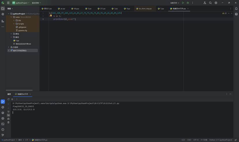Open the run configuration dropdown

click(175, 3)
